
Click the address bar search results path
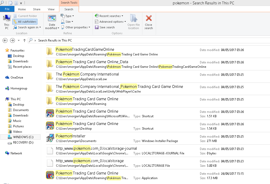(55, 40)
